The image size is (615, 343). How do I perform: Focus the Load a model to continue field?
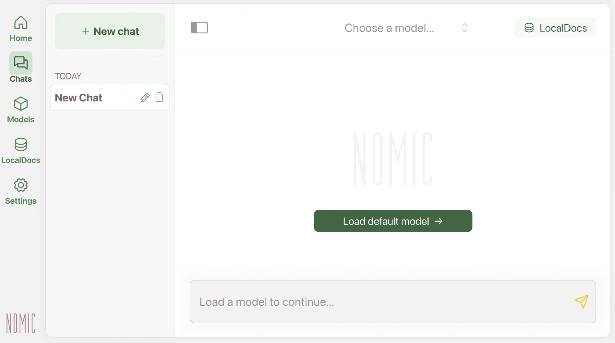tap(393, 302)
